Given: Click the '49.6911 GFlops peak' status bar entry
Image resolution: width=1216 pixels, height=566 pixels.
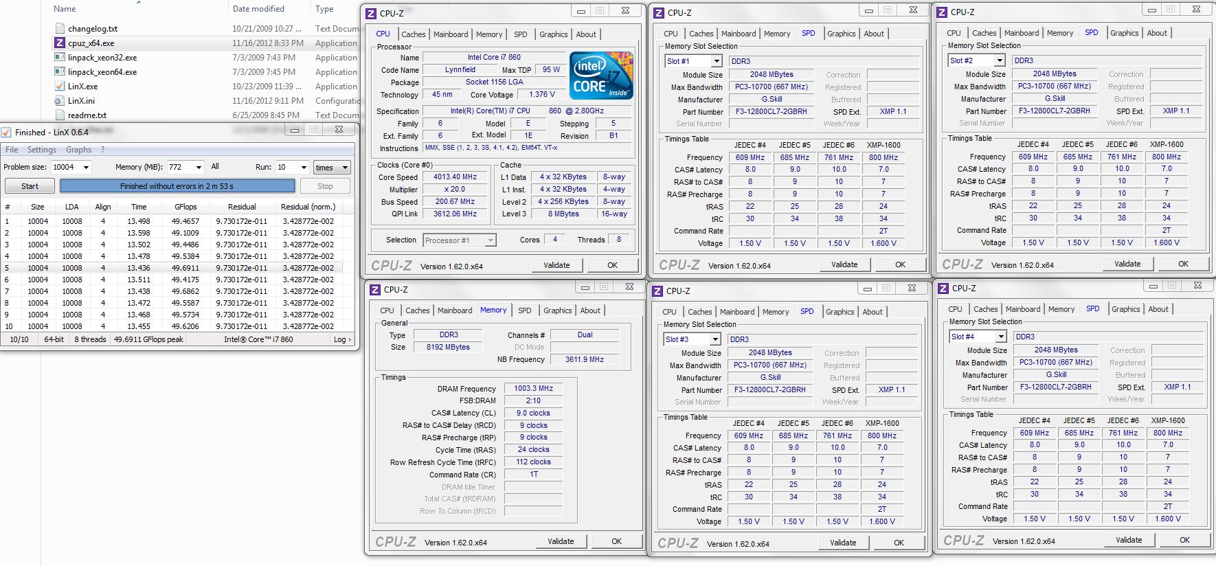Looking at the screenshot, I should pos(148,339).
